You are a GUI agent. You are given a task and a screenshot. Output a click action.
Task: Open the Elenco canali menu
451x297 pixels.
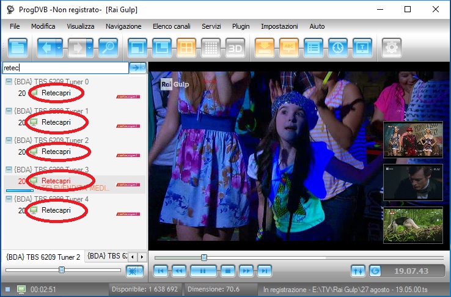pos(171,26)
